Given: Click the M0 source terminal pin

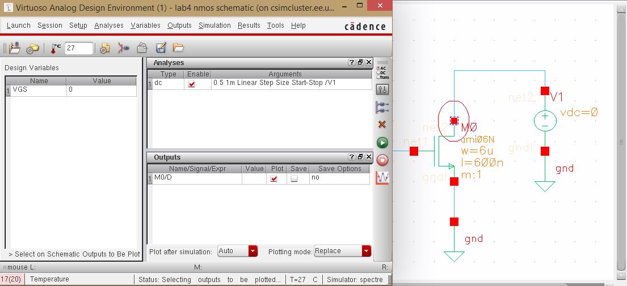Looking at the screenshot, I should (x=454, y=181).
